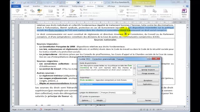Open the Traduire tool
This screenshot has height=112, width=200.
(32, 12)
